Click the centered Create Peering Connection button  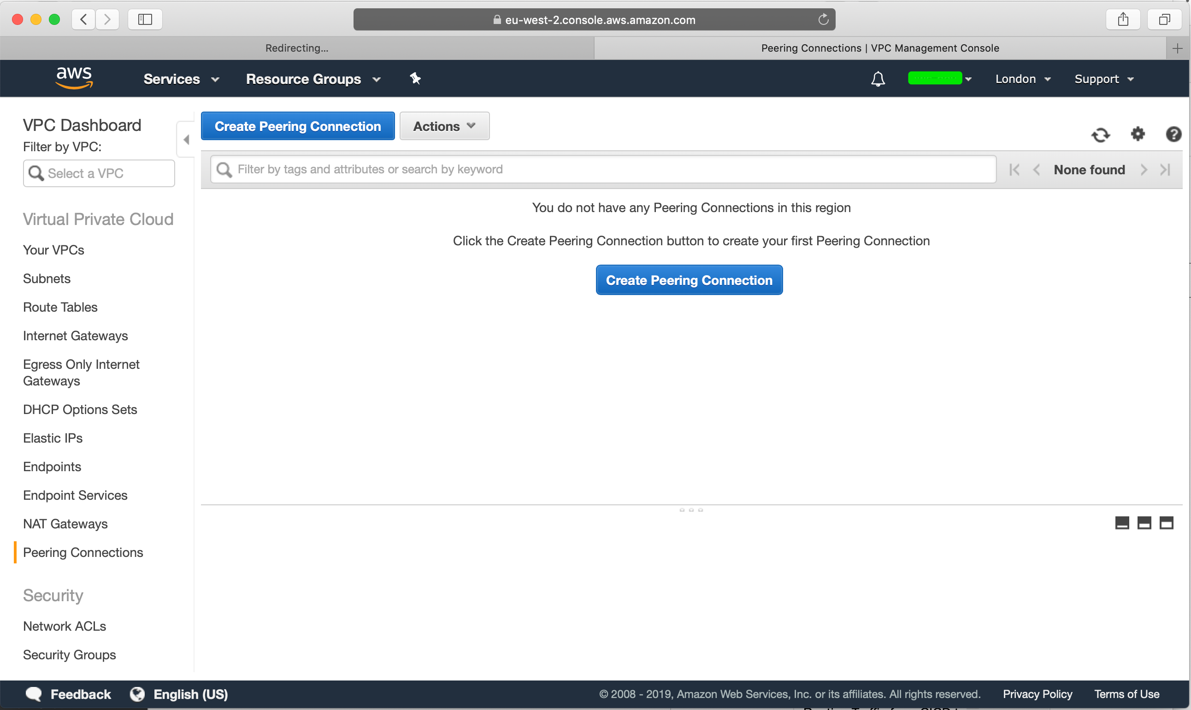[689, 280]
